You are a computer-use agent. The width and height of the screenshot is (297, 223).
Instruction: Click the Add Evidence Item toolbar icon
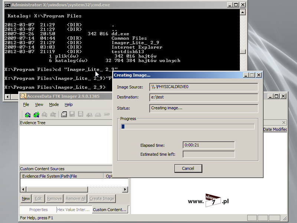click(27, 114)
